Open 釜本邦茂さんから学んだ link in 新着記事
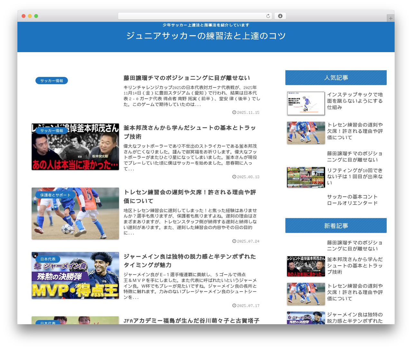Image resolution: width=412 pixels, height=349 pixels. (x=355, y=266)
